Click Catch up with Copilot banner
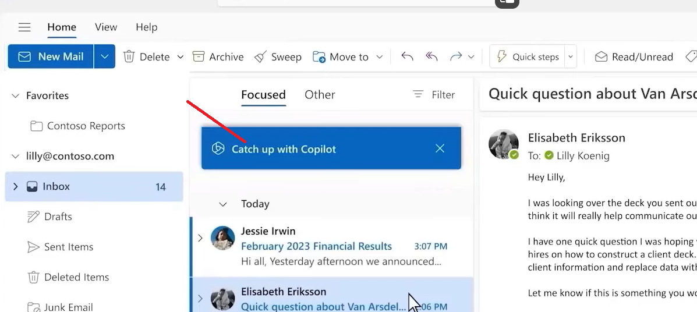 click(331, 148)
